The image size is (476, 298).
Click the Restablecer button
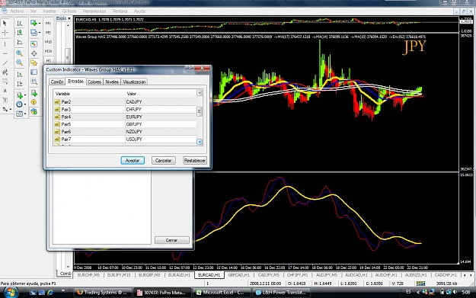(x=195, y=160)
